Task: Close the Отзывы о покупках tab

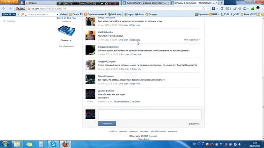Action: click(x=217, y=3)
